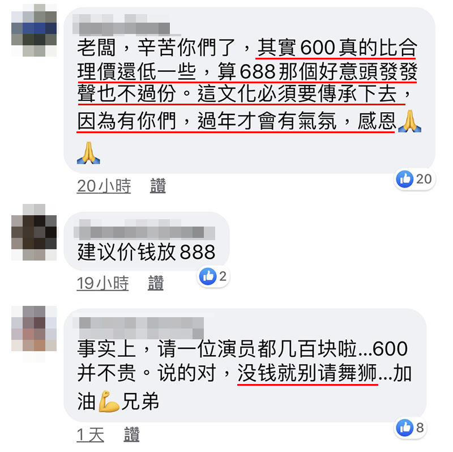Image resolution: width=453 pixels, height=452 pixels.
Task: Open second commenter's blurred profile picture
Action: coord(34,232)
